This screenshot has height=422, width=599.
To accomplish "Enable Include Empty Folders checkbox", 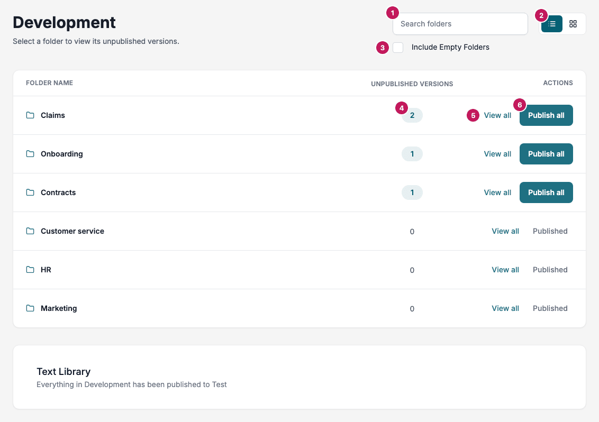I will [x=398, y=48].
